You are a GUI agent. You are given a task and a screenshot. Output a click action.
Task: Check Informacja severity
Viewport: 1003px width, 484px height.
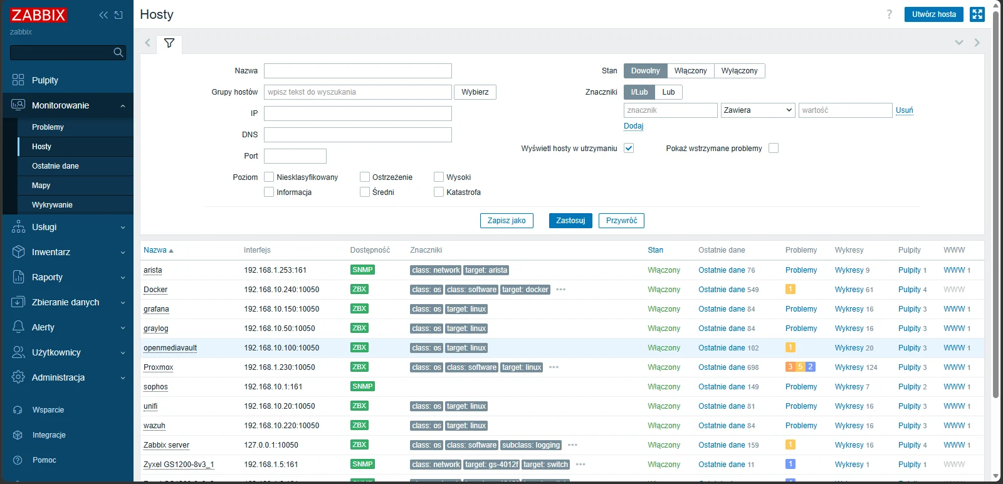(x=269, y=192)
